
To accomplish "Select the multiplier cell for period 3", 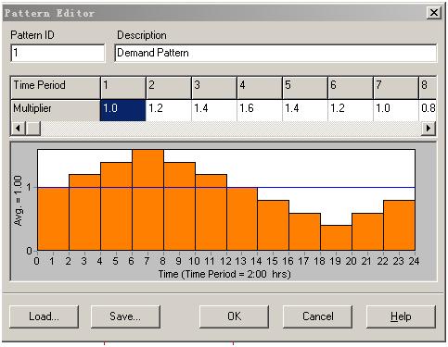I will pos(214,110).
